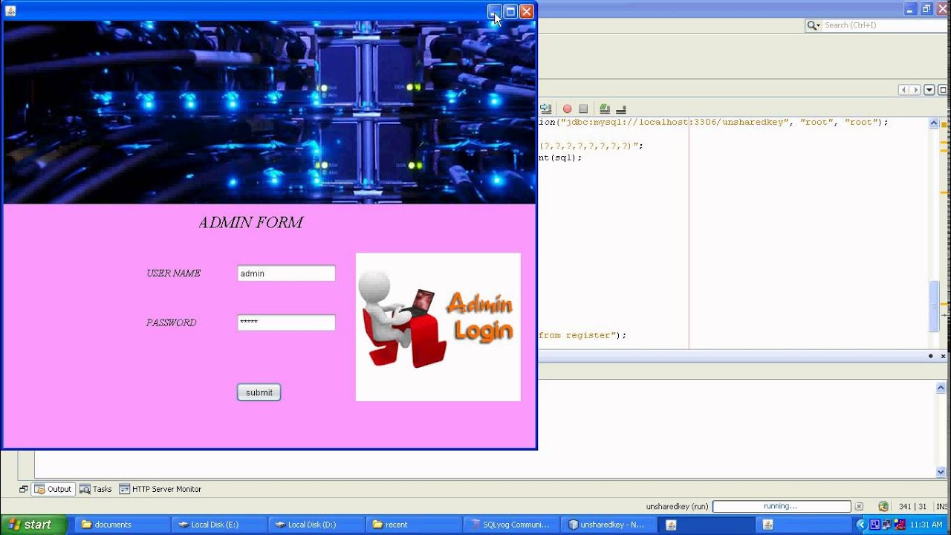Screen dimensions: 951x535
Task: Switch to documents taskbar window
Action: click(122, 525)
